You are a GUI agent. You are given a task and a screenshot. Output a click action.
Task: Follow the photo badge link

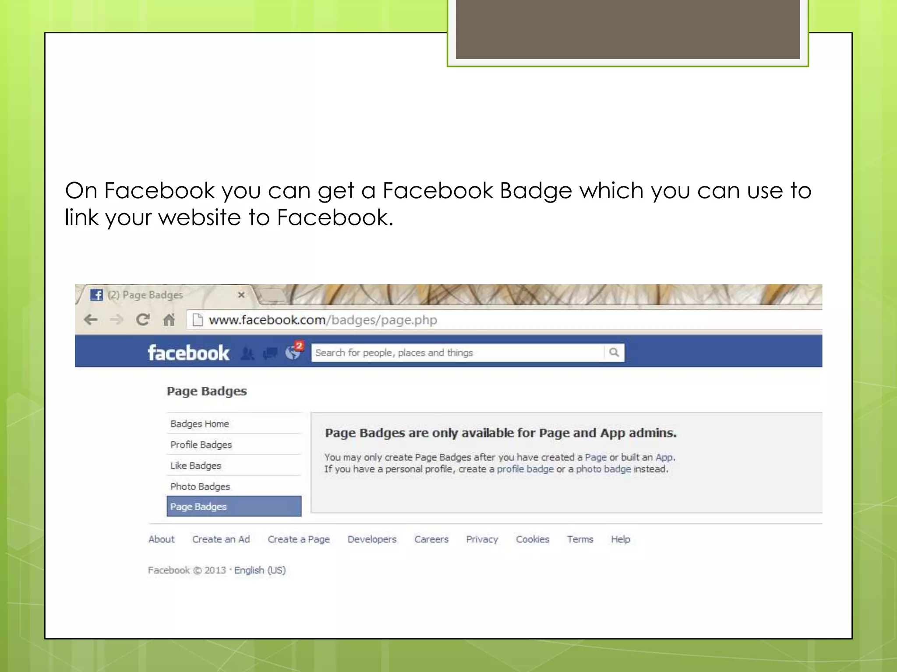click(603, 469)
